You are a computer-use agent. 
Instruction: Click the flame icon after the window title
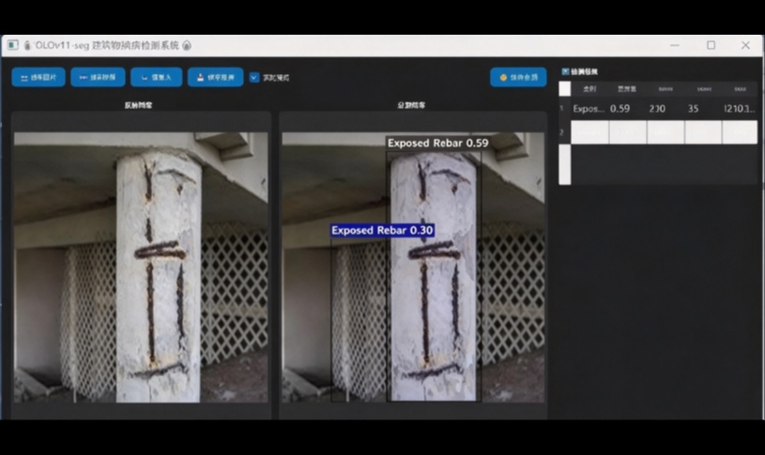(187, 45)
